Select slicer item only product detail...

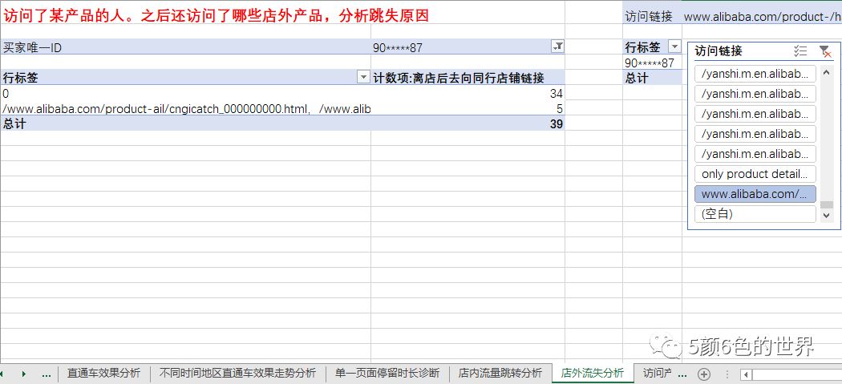click(755, 174)
